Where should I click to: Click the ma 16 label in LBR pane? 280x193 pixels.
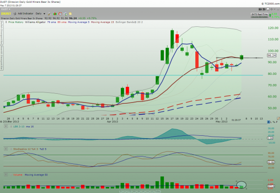pyautogui.click(x=30, y=127)
